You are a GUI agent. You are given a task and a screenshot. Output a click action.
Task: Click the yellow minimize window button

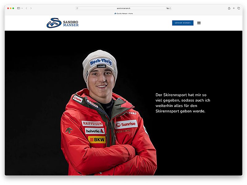10,8
